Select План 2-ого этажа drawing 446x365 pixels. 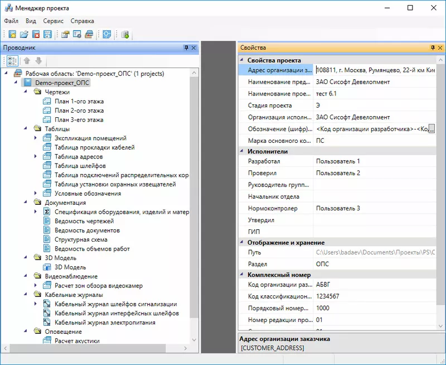[x=79, y=111]
